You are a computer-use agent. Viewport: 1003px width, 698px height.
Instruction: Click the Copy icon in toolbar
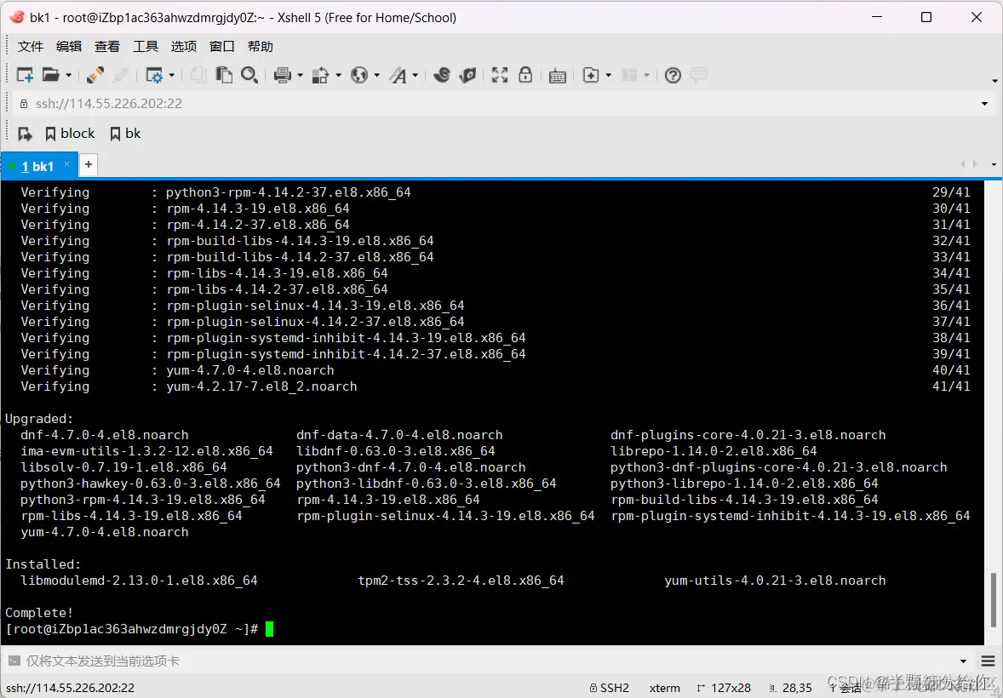point(199,76)
